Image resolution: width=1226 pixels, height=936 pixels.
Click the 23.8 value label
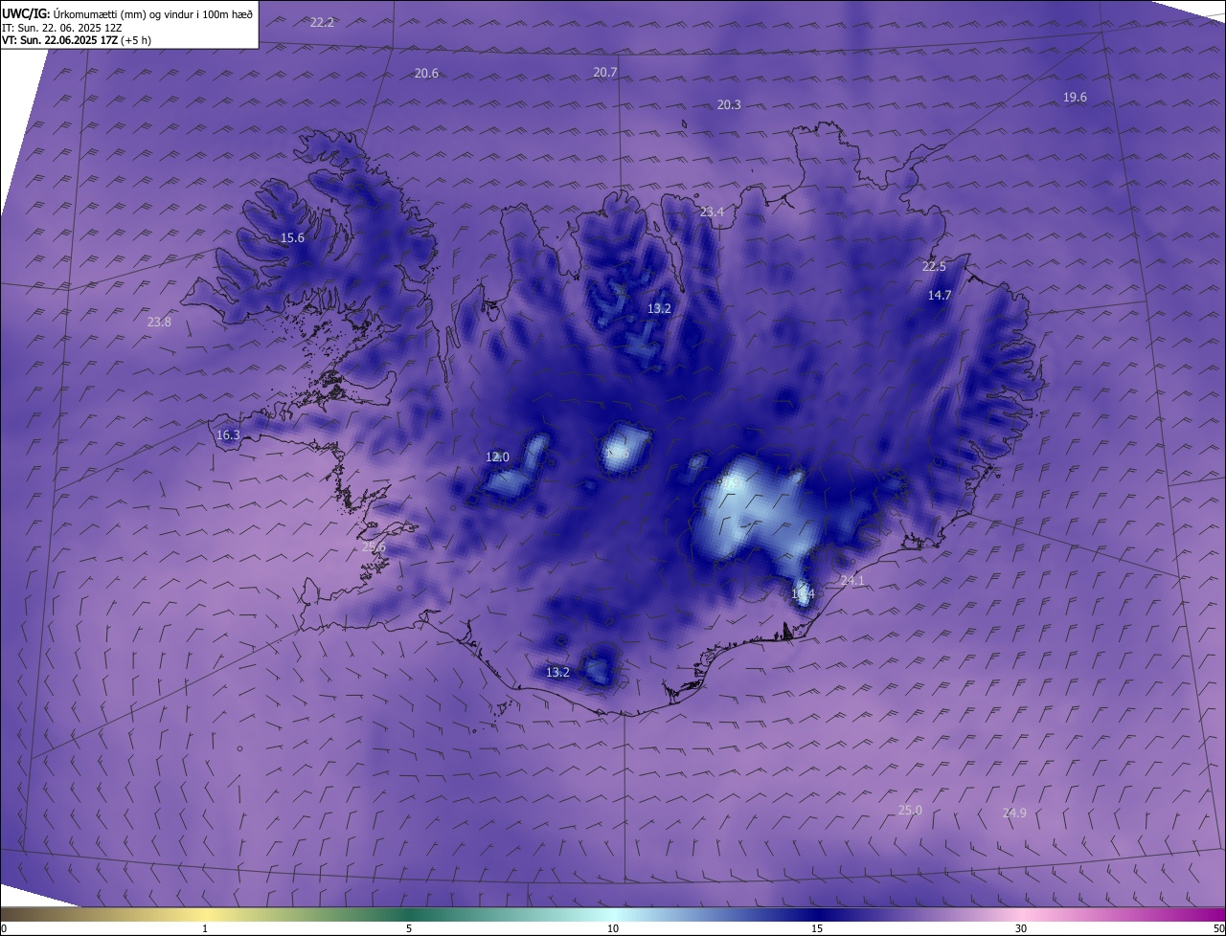click(159, 323)
